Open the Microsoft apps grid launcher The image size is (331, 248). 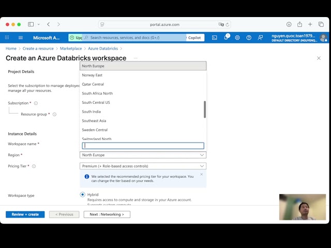click(7, 38)
